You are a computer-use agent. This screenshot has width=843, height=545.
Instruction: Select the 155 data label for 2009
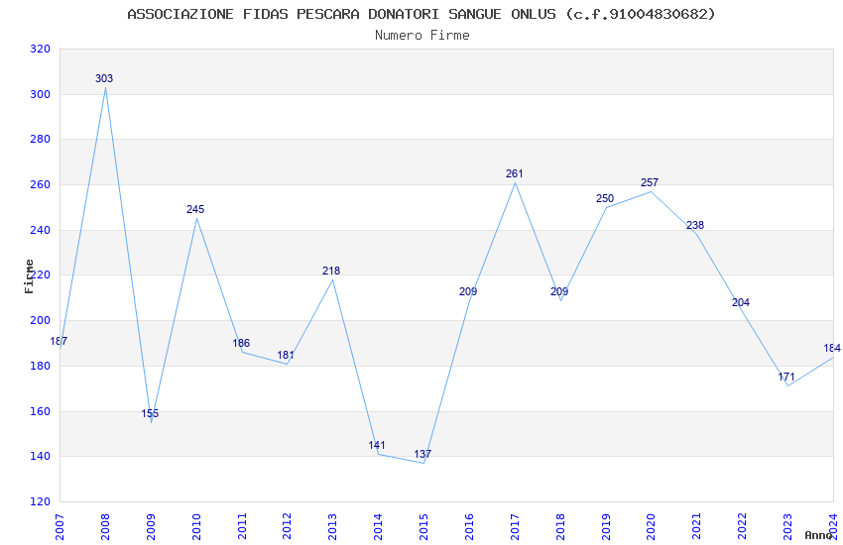(x=150, y=413)
